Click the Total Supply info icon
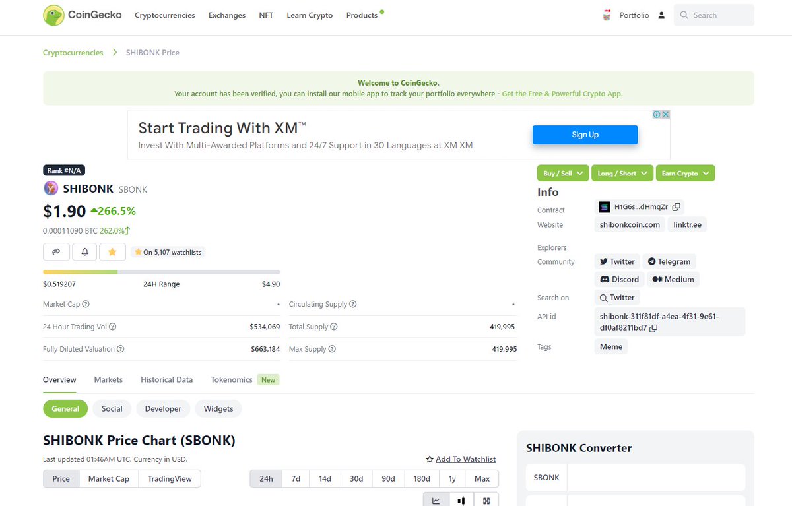This screenshot has width=792, height=506. coord(333,327)
